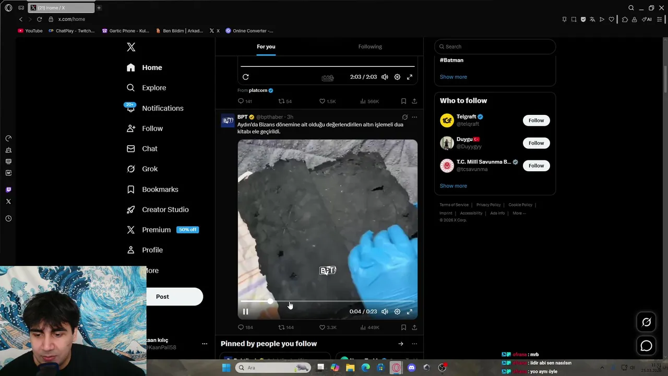Open BPT video settings gear
Image resolution: width=668 pixels, height=376 pixels.
coord(397,312)
